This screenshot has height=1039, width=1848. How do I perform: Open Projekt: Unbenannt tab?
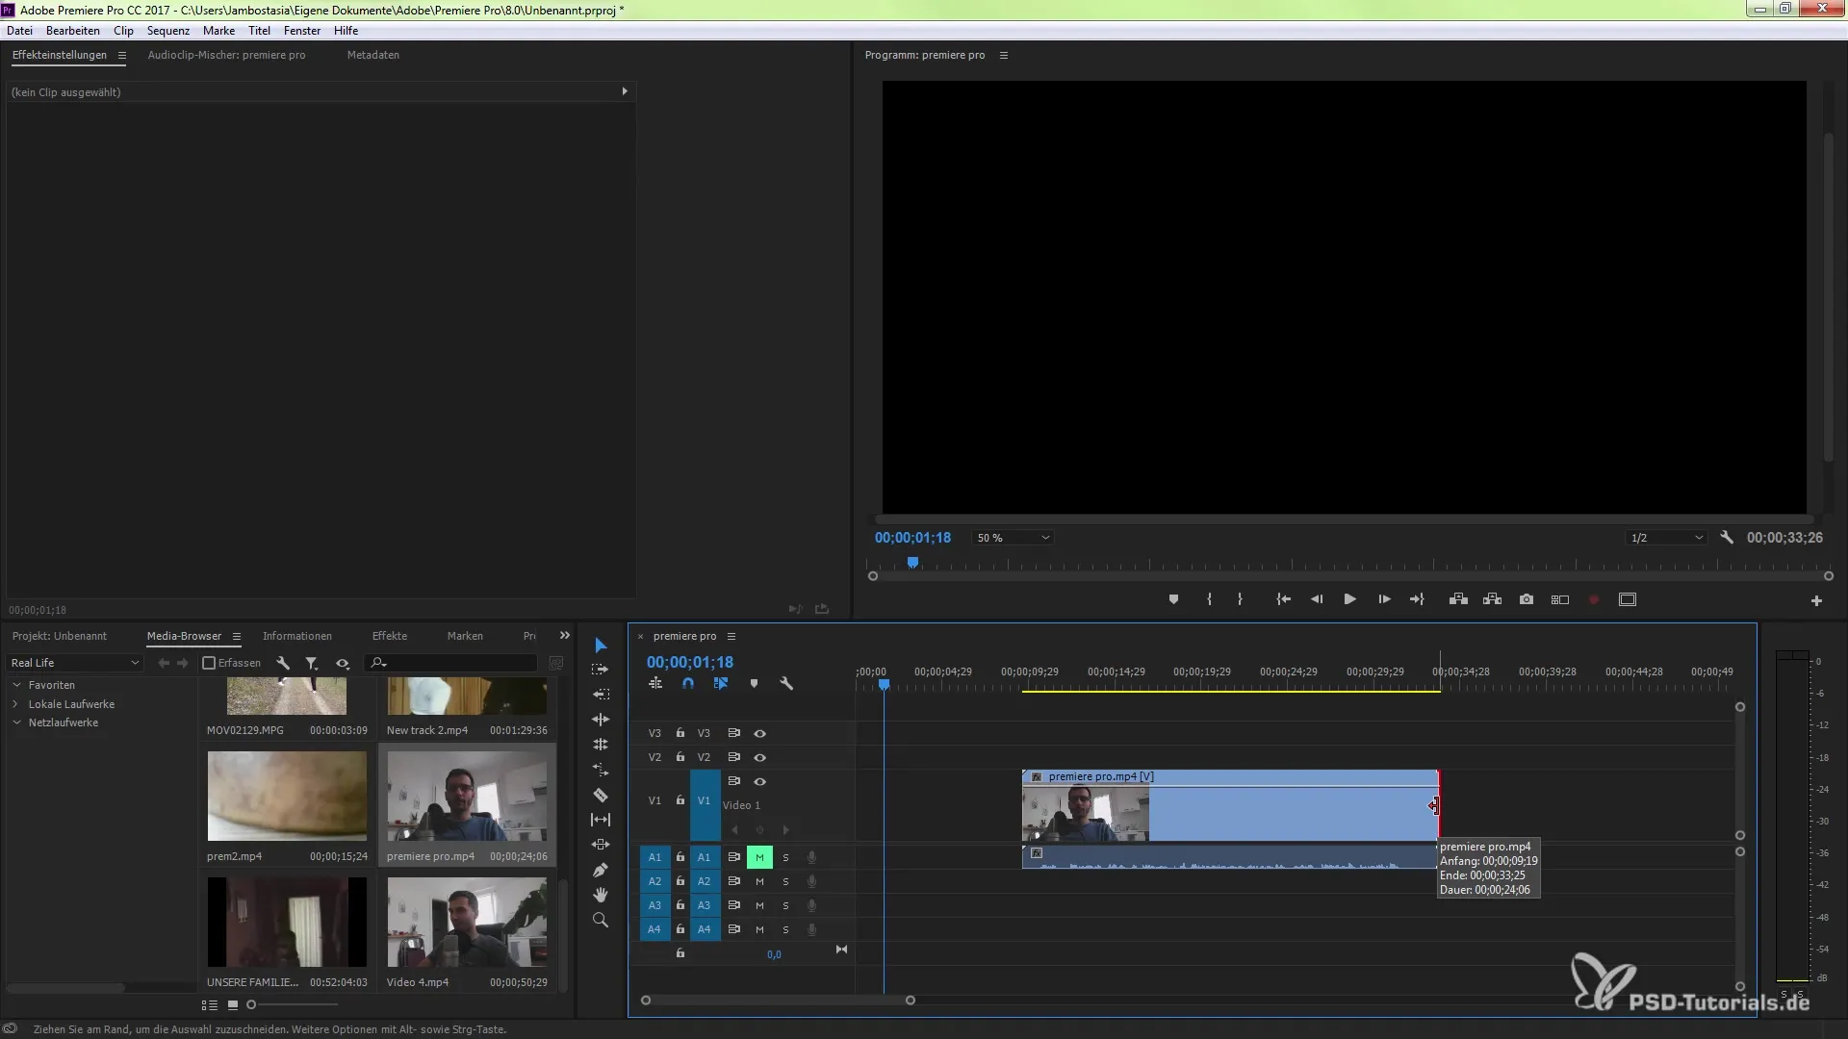pyautogui.click(x=60, y=636)
